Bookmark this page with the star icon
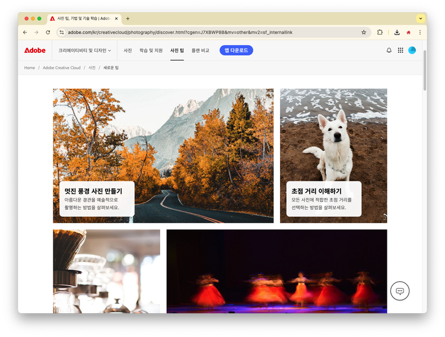This screenshot has width=445, height=337. tap(364, 33)
